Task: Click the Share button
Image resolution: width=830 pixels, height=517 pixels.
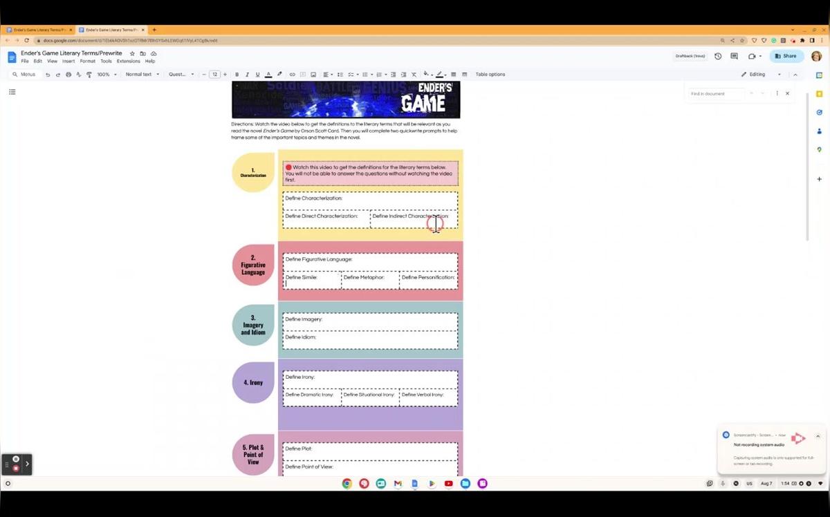Action: 787,56
